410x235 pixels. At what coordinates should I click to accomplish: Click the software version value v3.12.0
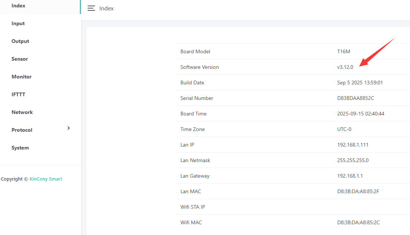(x=345, y=67)
